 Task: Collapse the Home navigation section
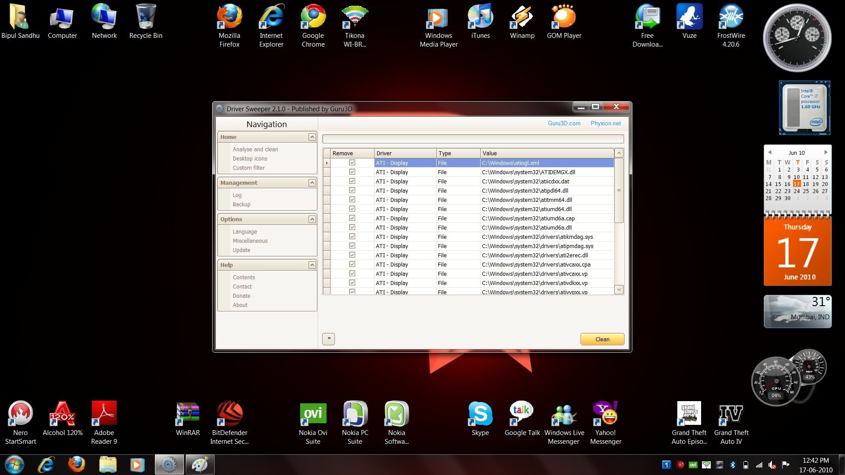[x=312, y=137]
